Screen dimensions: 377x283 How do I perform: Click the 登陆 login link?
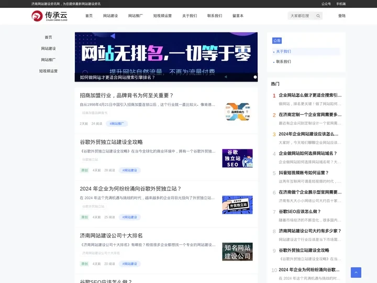point(341,16)
